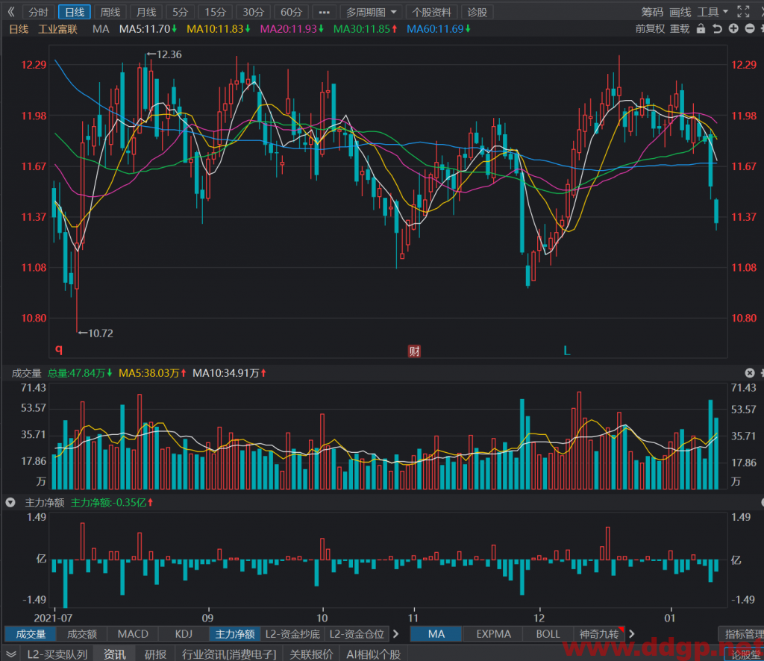Select the 成交量 indicator tab
The image size is (764, 661).
click(31, 633)
